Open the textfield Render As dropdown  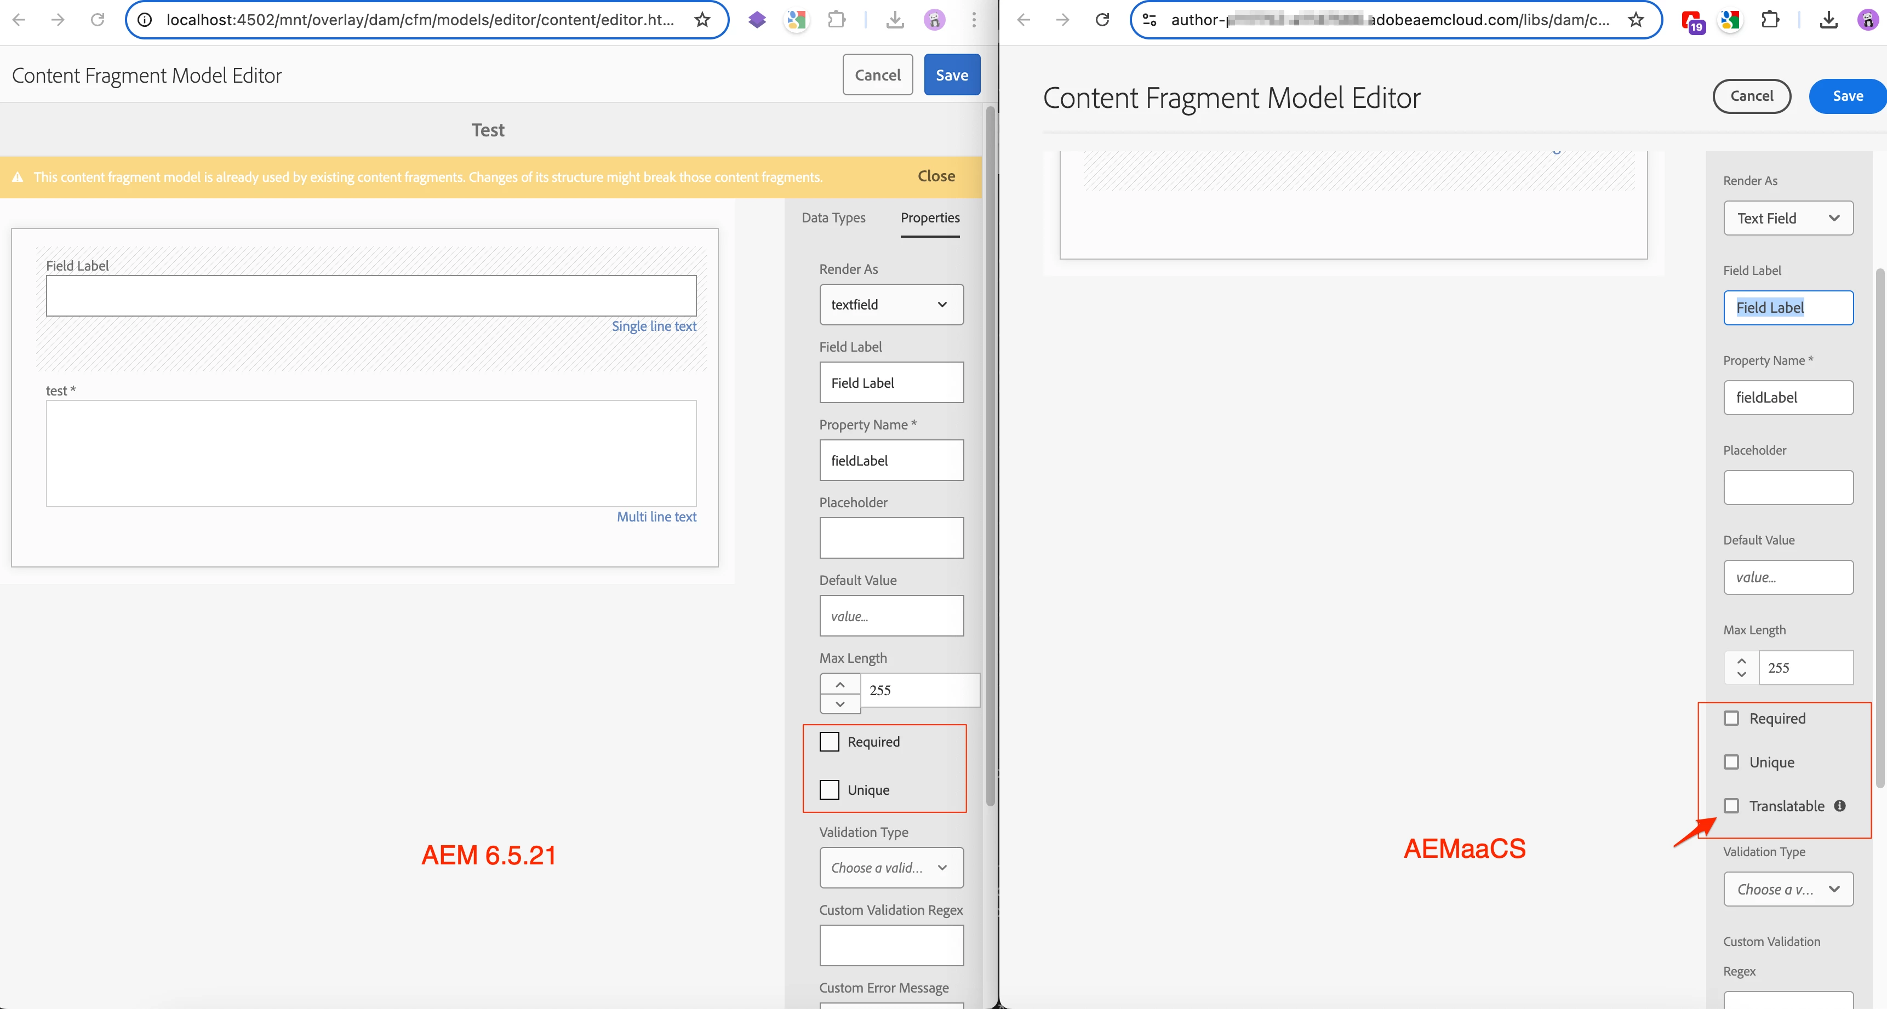click(891, 305)
